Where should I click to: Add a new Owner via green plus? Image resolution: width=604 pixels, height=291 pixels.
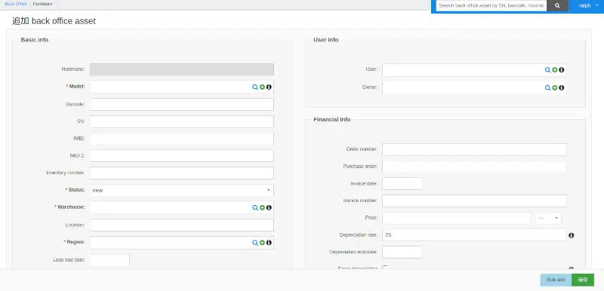coord(555,87)
